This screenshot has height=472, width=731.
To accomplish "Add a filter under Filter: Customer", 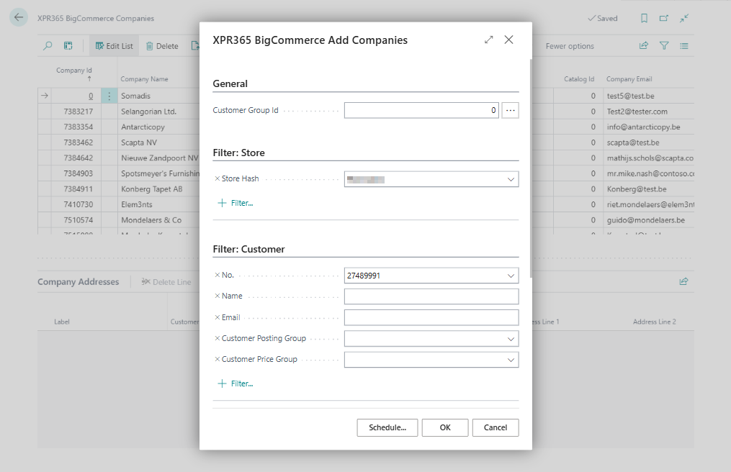I will coord(236,384).
